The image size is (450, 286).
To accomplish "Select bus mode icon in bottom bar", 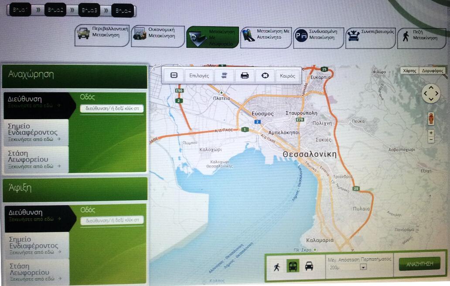I will [293, 266].
